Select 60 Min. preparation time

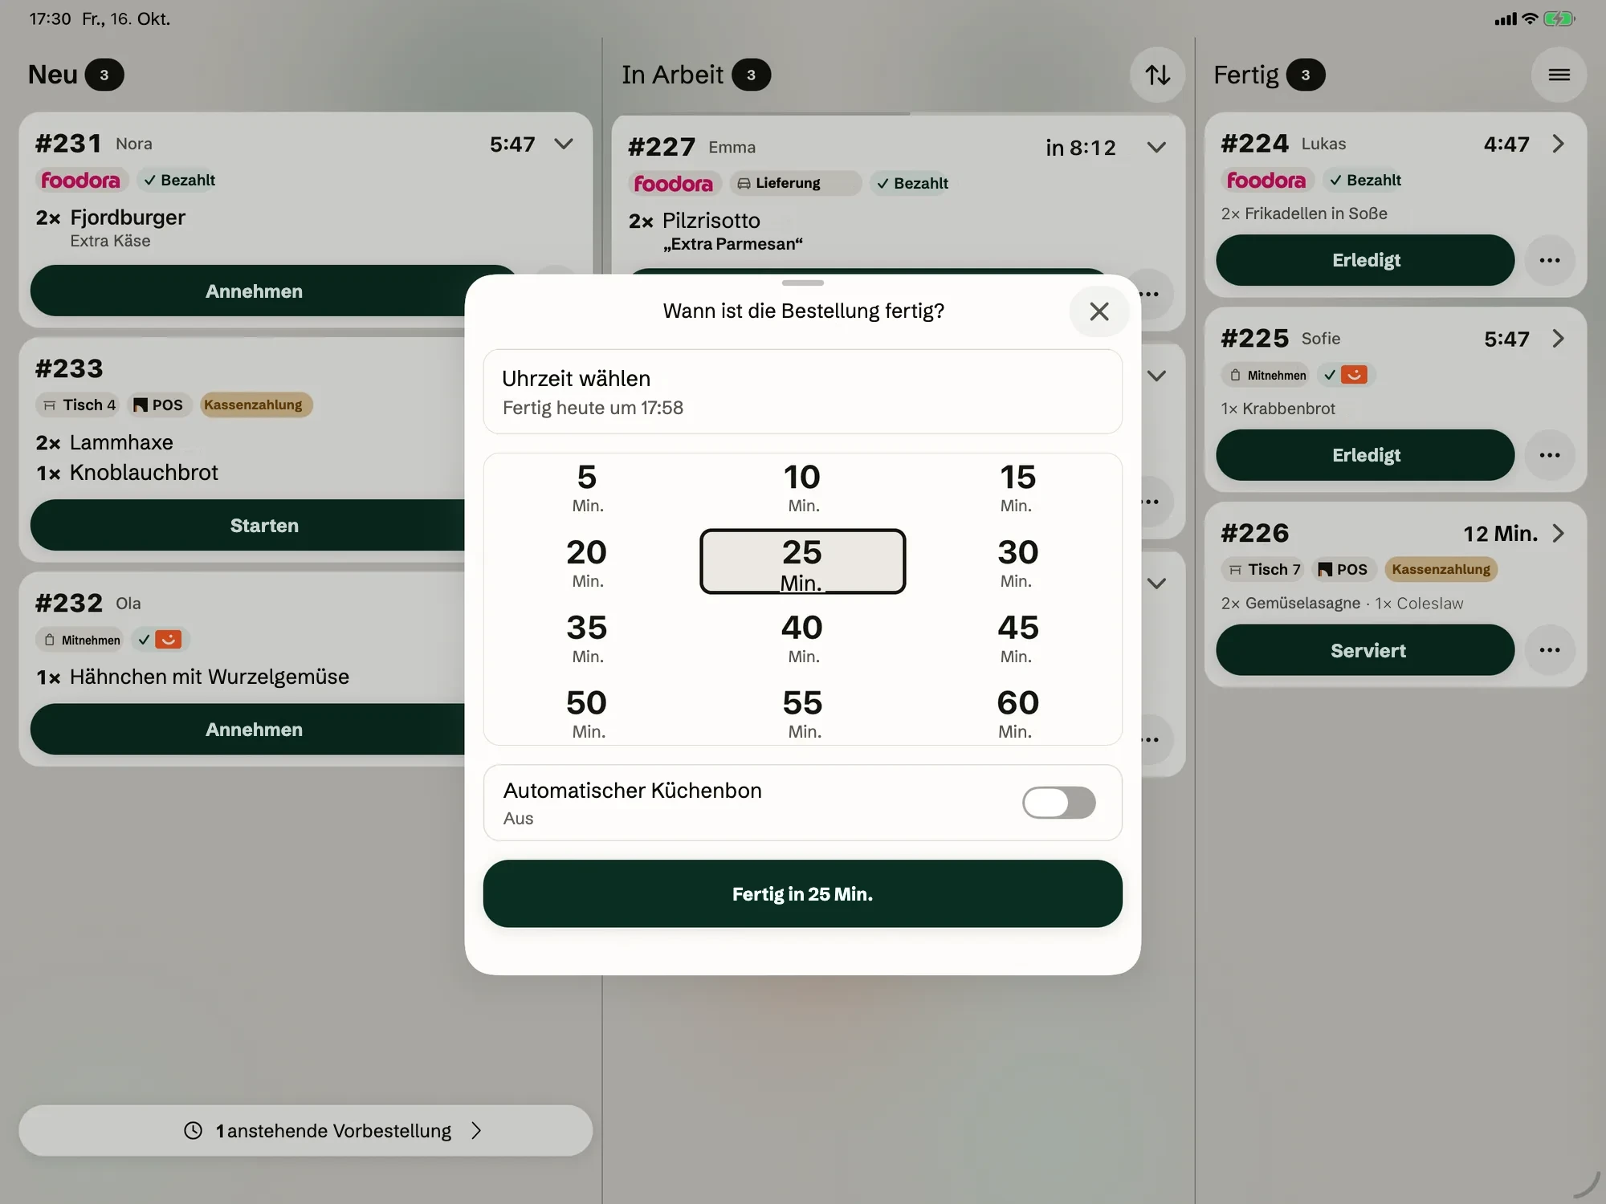tap(1017, 713)
